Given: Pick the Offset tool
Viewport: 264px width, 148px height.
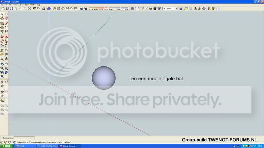Looking at the screenshot, I should (6, 45).
